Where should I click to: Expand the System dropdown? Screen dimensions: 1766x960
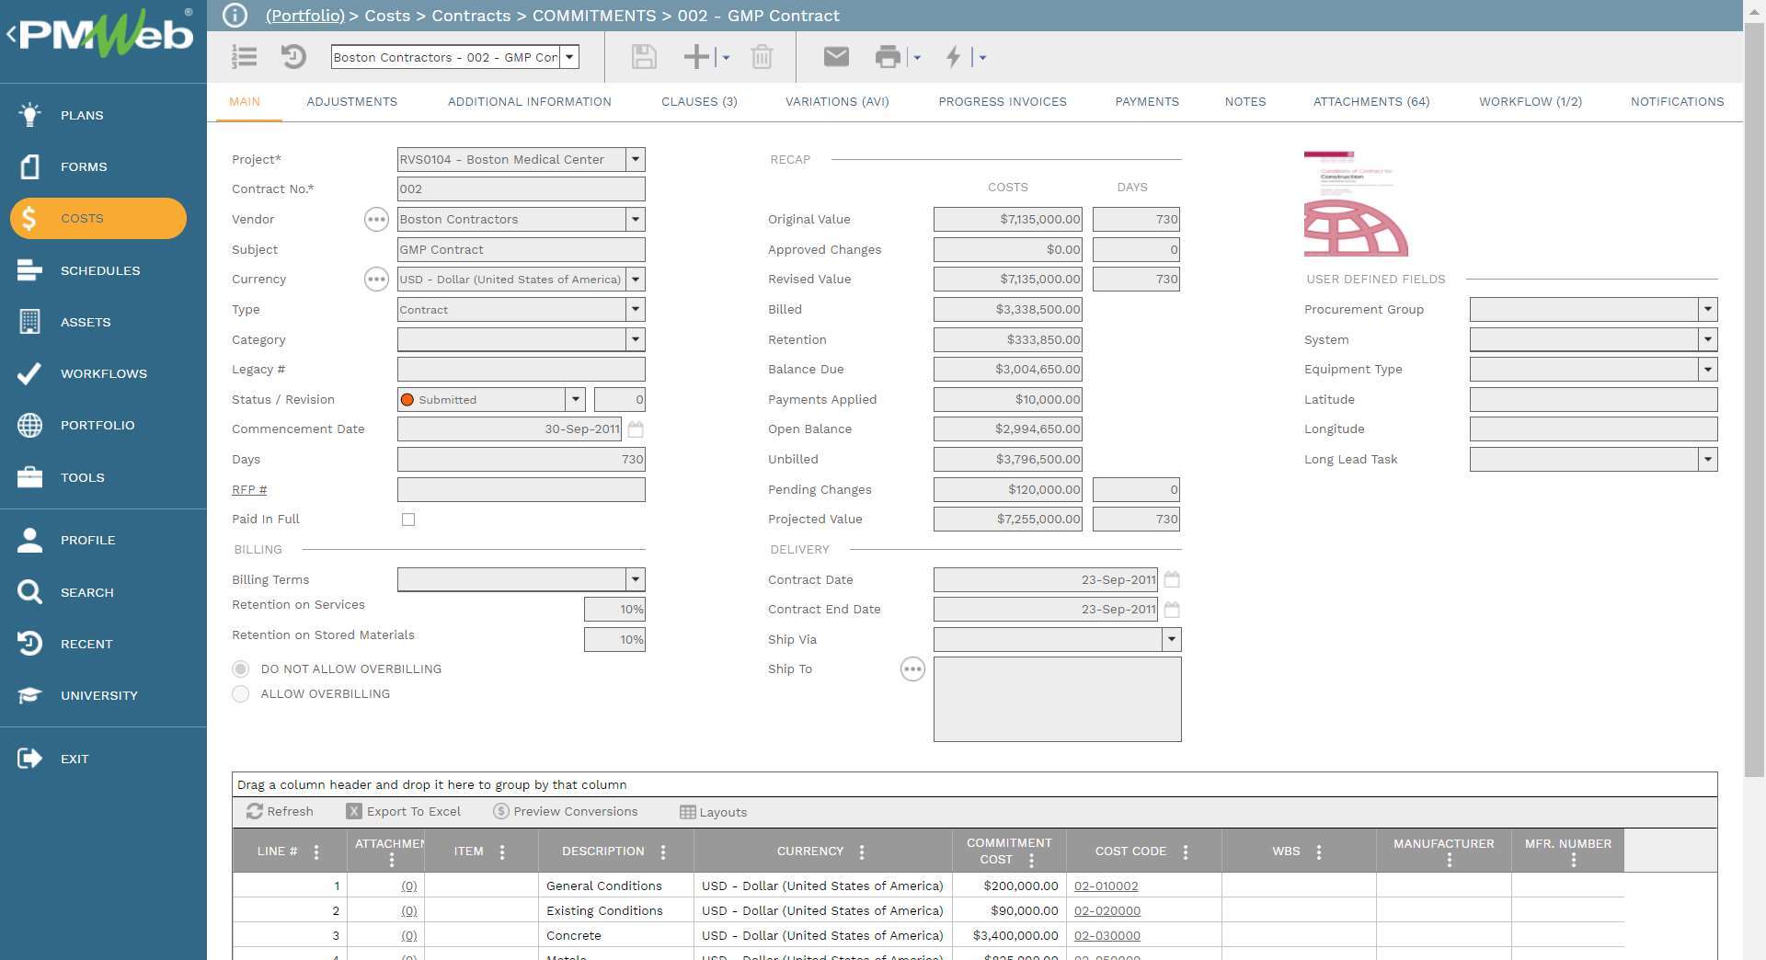(x=1708, y=339)
